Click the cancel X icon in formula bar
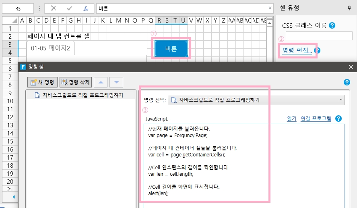Image resolution: width=357 pixels, height=208 pixels. click(x=54, y=8)
